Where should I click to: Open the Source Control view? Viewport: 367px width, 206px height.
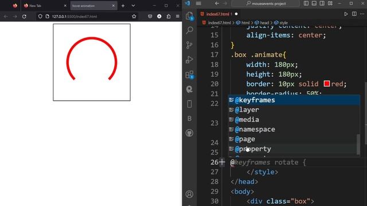point(189,45)
